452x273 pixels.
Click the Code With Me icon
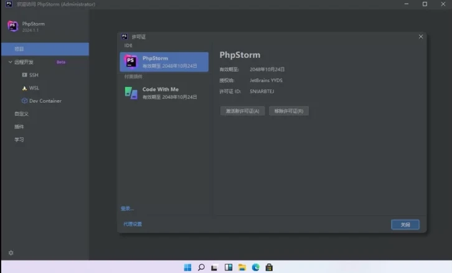pos(131,93)
